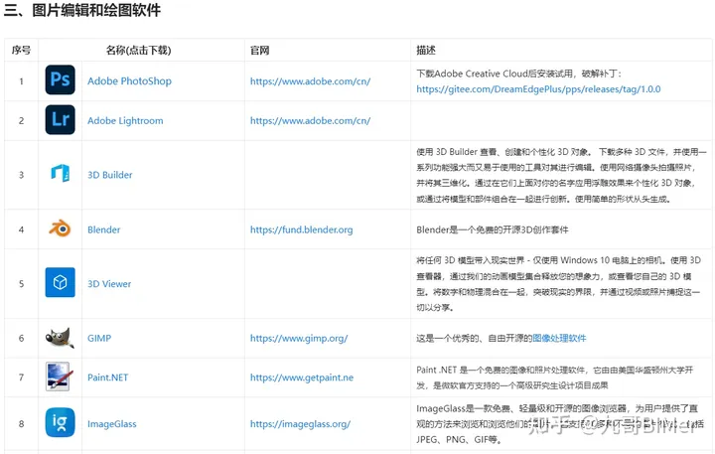This screenshot has height=454, width=715.
Task: Click row number 3 cell
Action: click(x=22, y=175)
